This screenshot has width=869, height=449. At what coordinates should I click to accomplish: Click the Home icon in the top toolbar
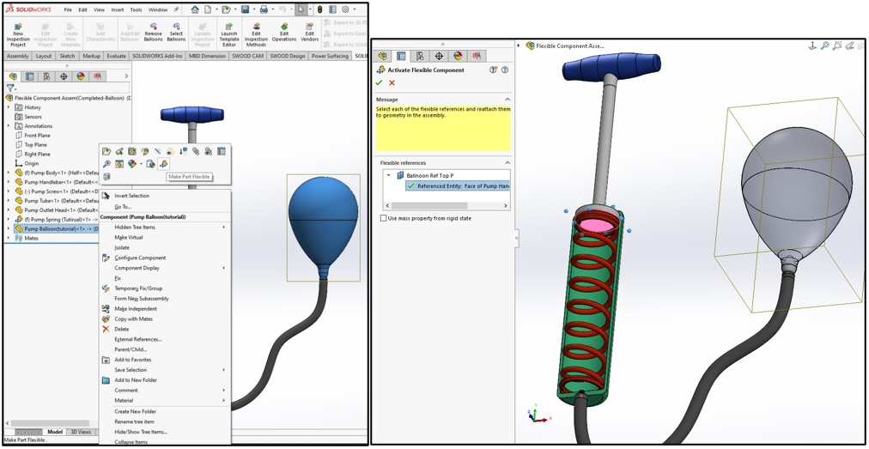point(195,9)
